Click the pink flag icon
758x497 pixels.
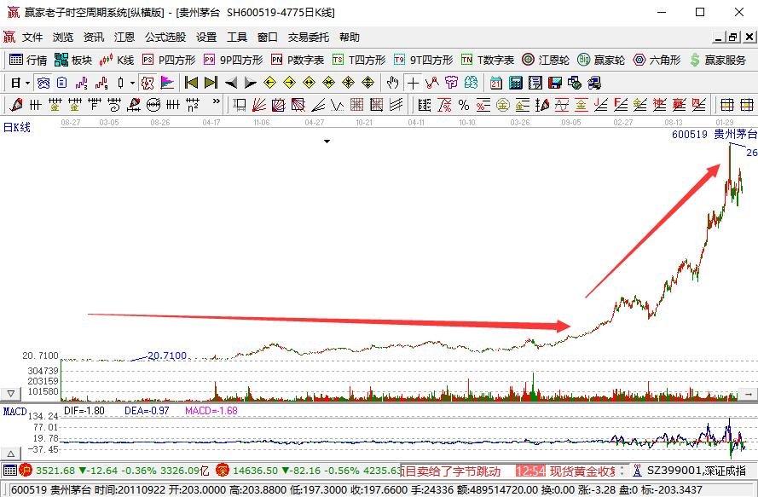click(167, 84)
